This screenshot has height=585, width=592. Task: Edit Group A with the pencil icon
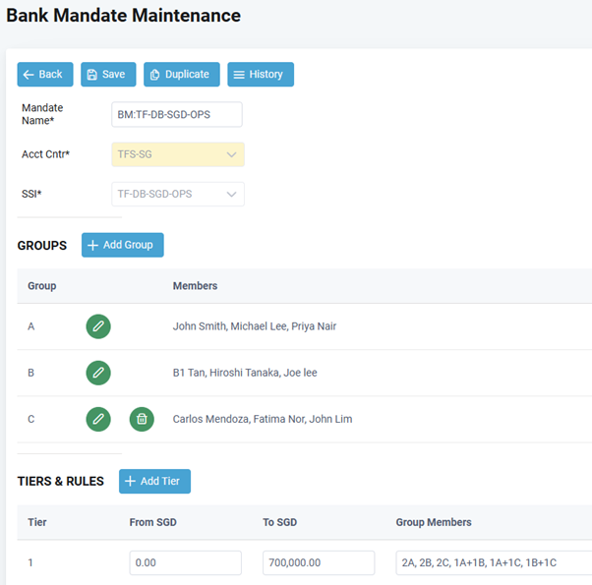click(98, 326)
